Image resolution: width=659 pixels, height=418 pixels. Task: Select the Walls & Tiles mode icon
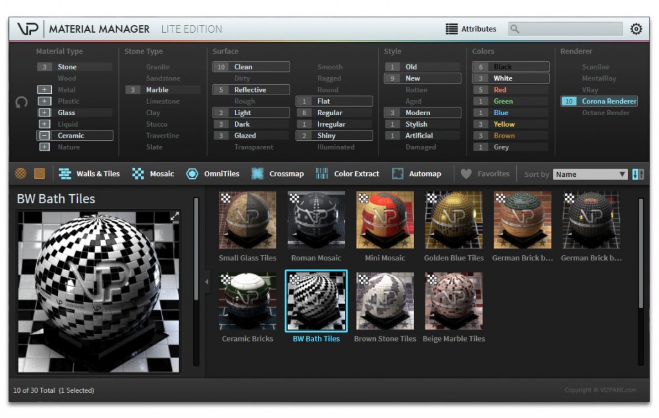(64, 173)
